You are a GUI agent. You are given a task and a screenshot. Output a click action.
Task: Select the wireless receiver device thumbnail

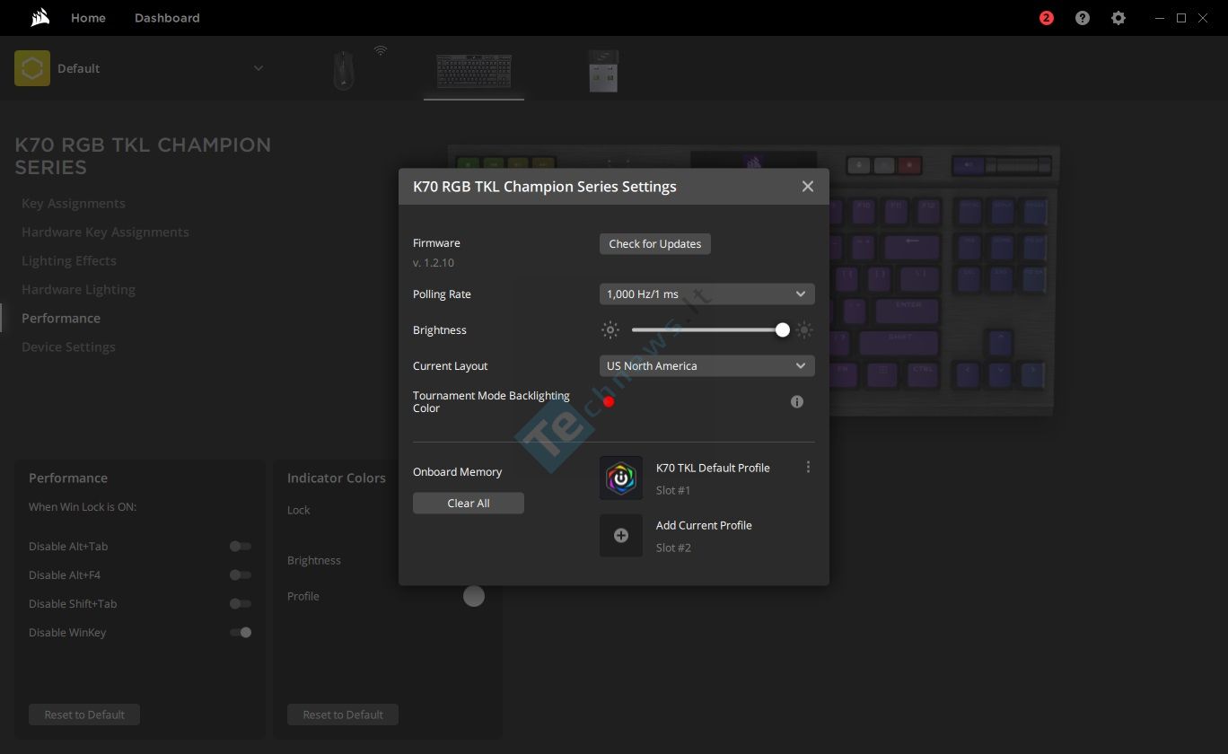603,71
